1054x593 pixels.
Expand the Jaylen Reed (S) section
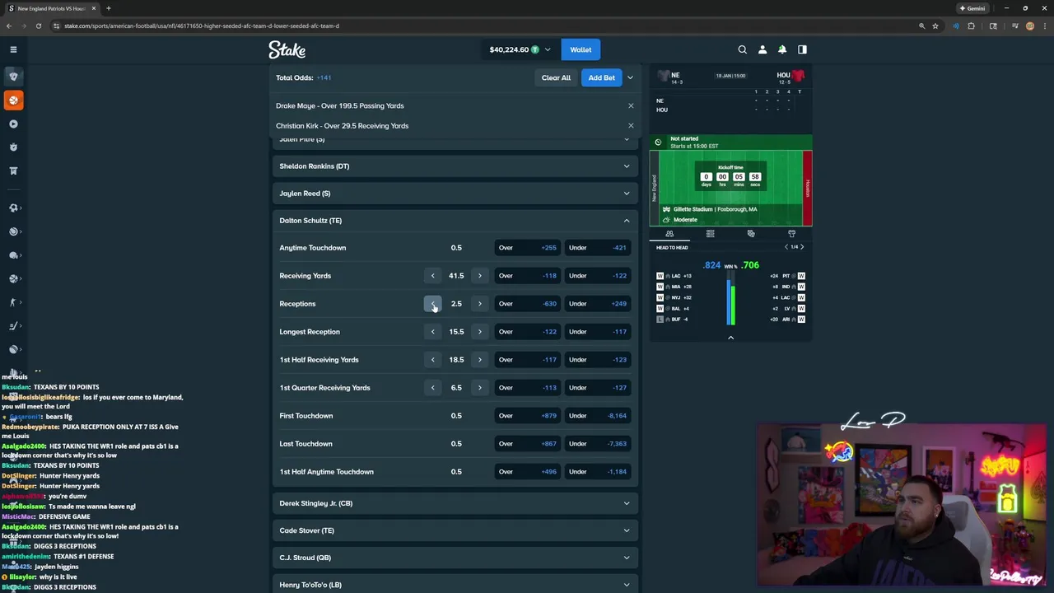(455, 194)
